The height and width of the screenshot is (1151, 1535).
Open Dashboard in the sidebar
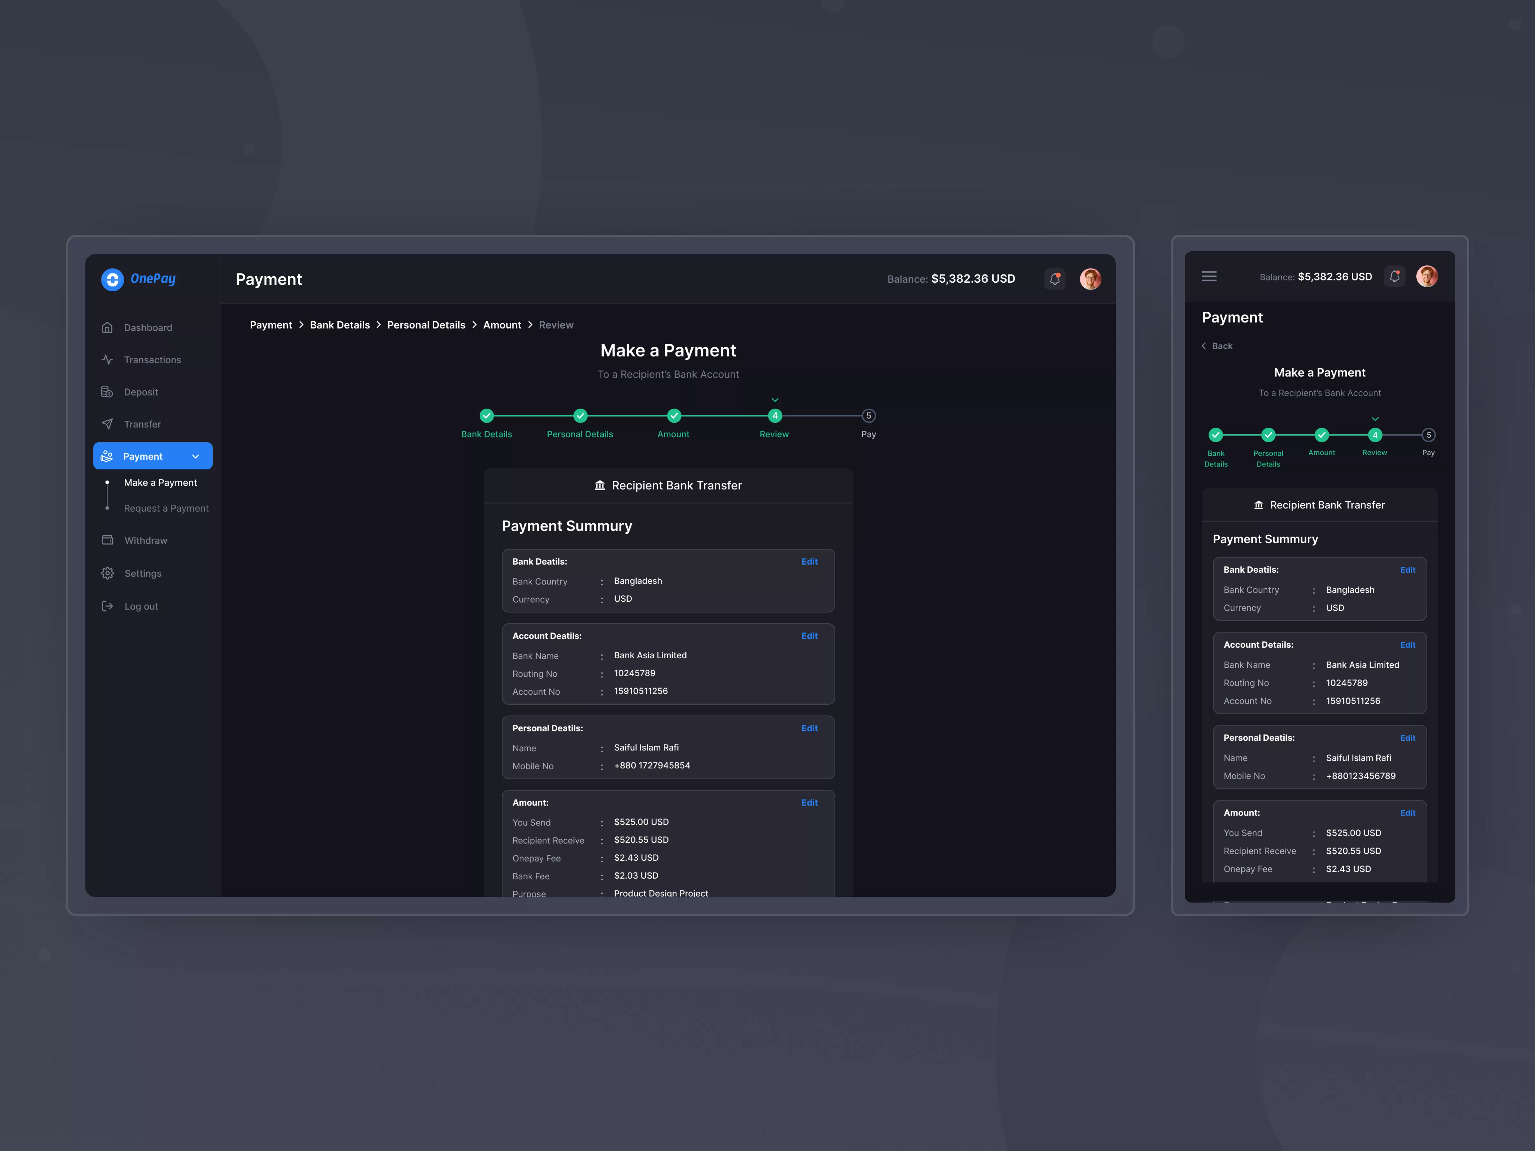148,327
